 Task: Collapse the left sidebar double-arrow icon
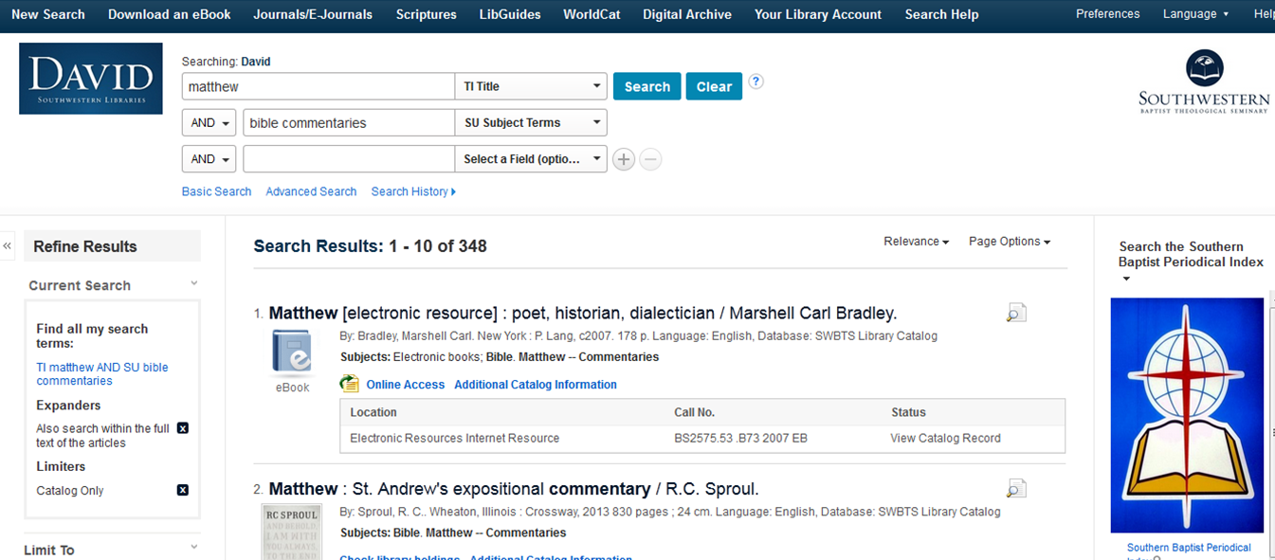click(8, 246)
